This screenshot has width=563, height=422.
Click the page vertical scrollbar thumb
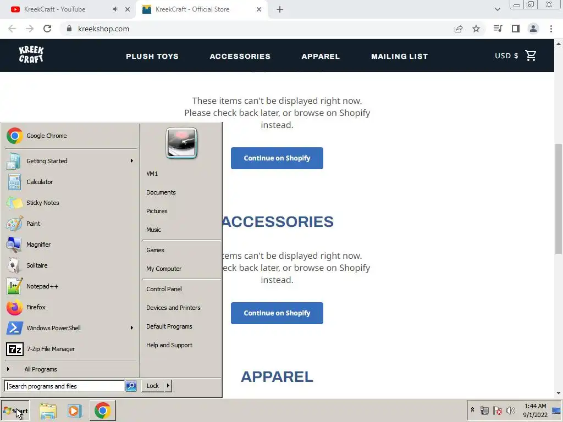[559, 198]
